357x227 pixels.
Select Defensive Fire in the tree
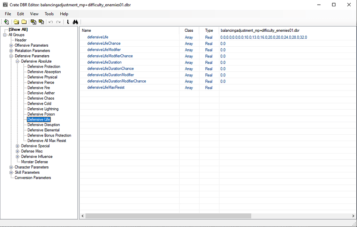(x=39, y=88)
